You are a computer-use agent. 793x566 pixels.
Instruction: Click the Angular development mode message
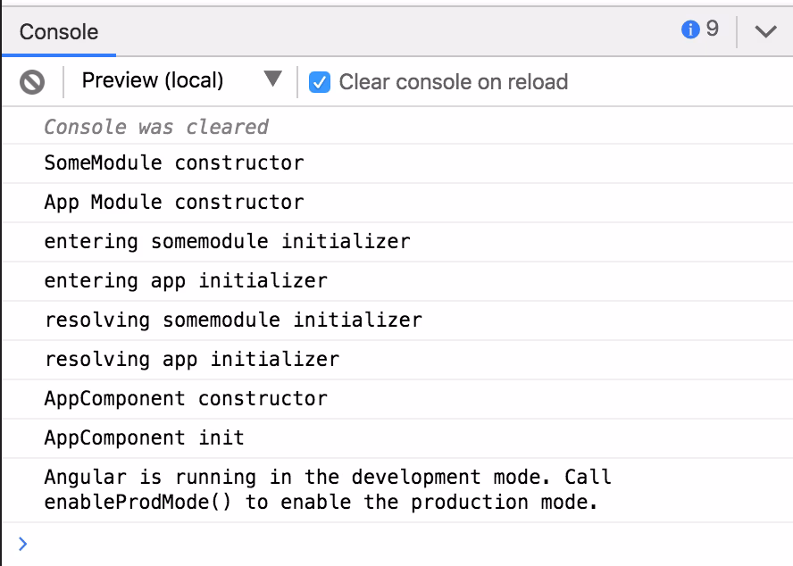pyautogui.click(x=321, y=490)
